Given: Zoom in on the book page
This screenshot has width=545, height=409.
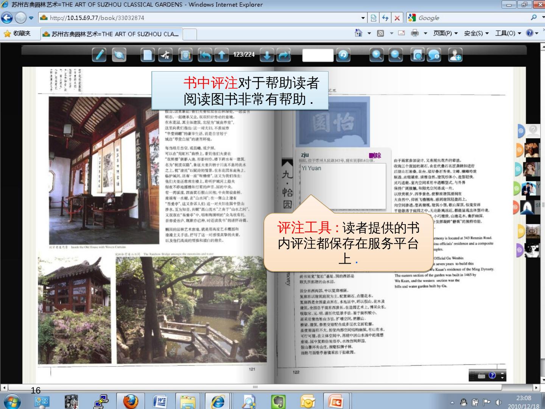Looking at the screenshot, I should [x=376, y=55].
